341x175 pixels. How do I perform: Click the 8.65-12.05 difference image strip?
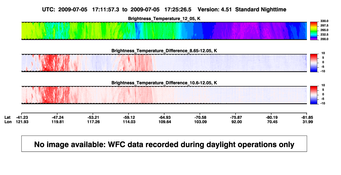tap(164, 63)
